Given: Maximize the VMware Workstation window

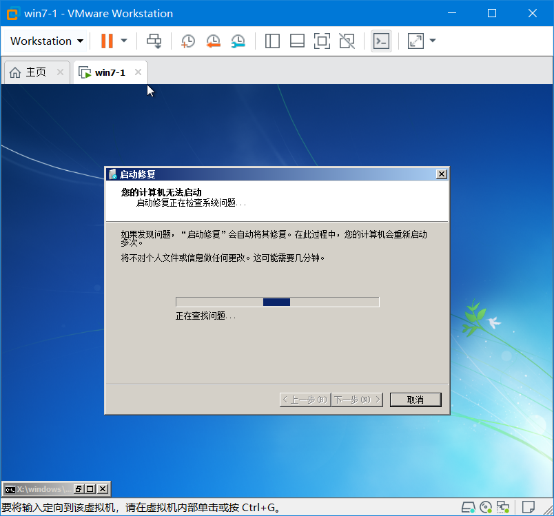Looking at the screenshot, I should pyautogui.click(x=492, y=13).
